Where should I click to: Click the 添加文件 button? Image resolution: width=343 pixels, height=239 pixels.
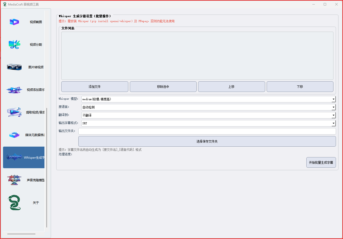pyautogui.click(x=95, y=87)
